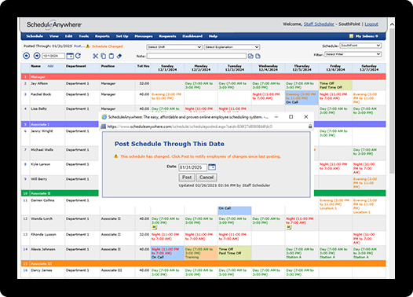
Task: Click the Date field in Post Schedule dialog
Action: 193,167
